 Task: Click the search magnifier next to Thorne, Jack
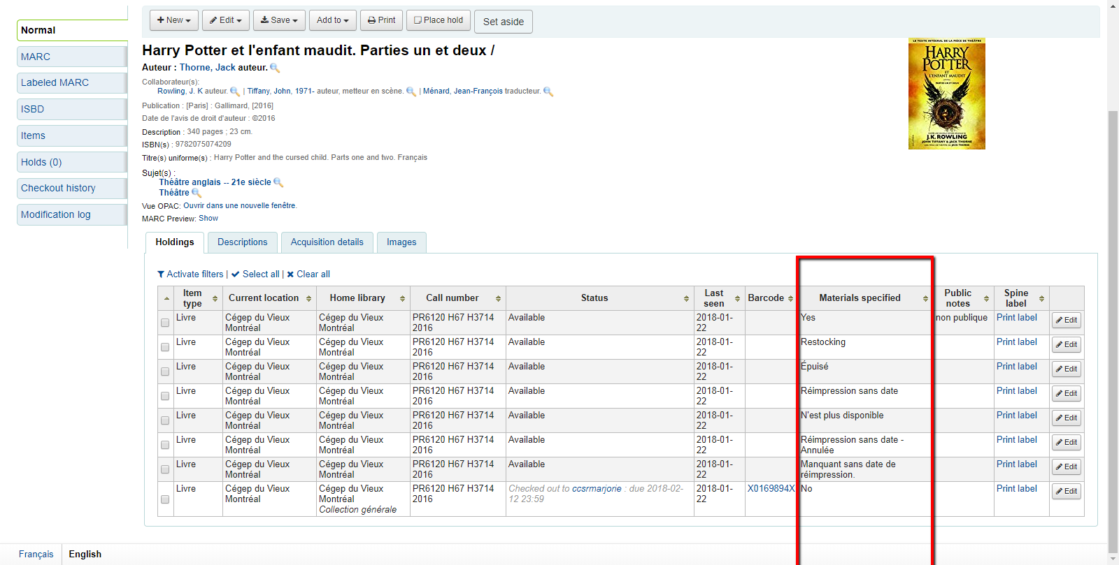pos(275,68)
